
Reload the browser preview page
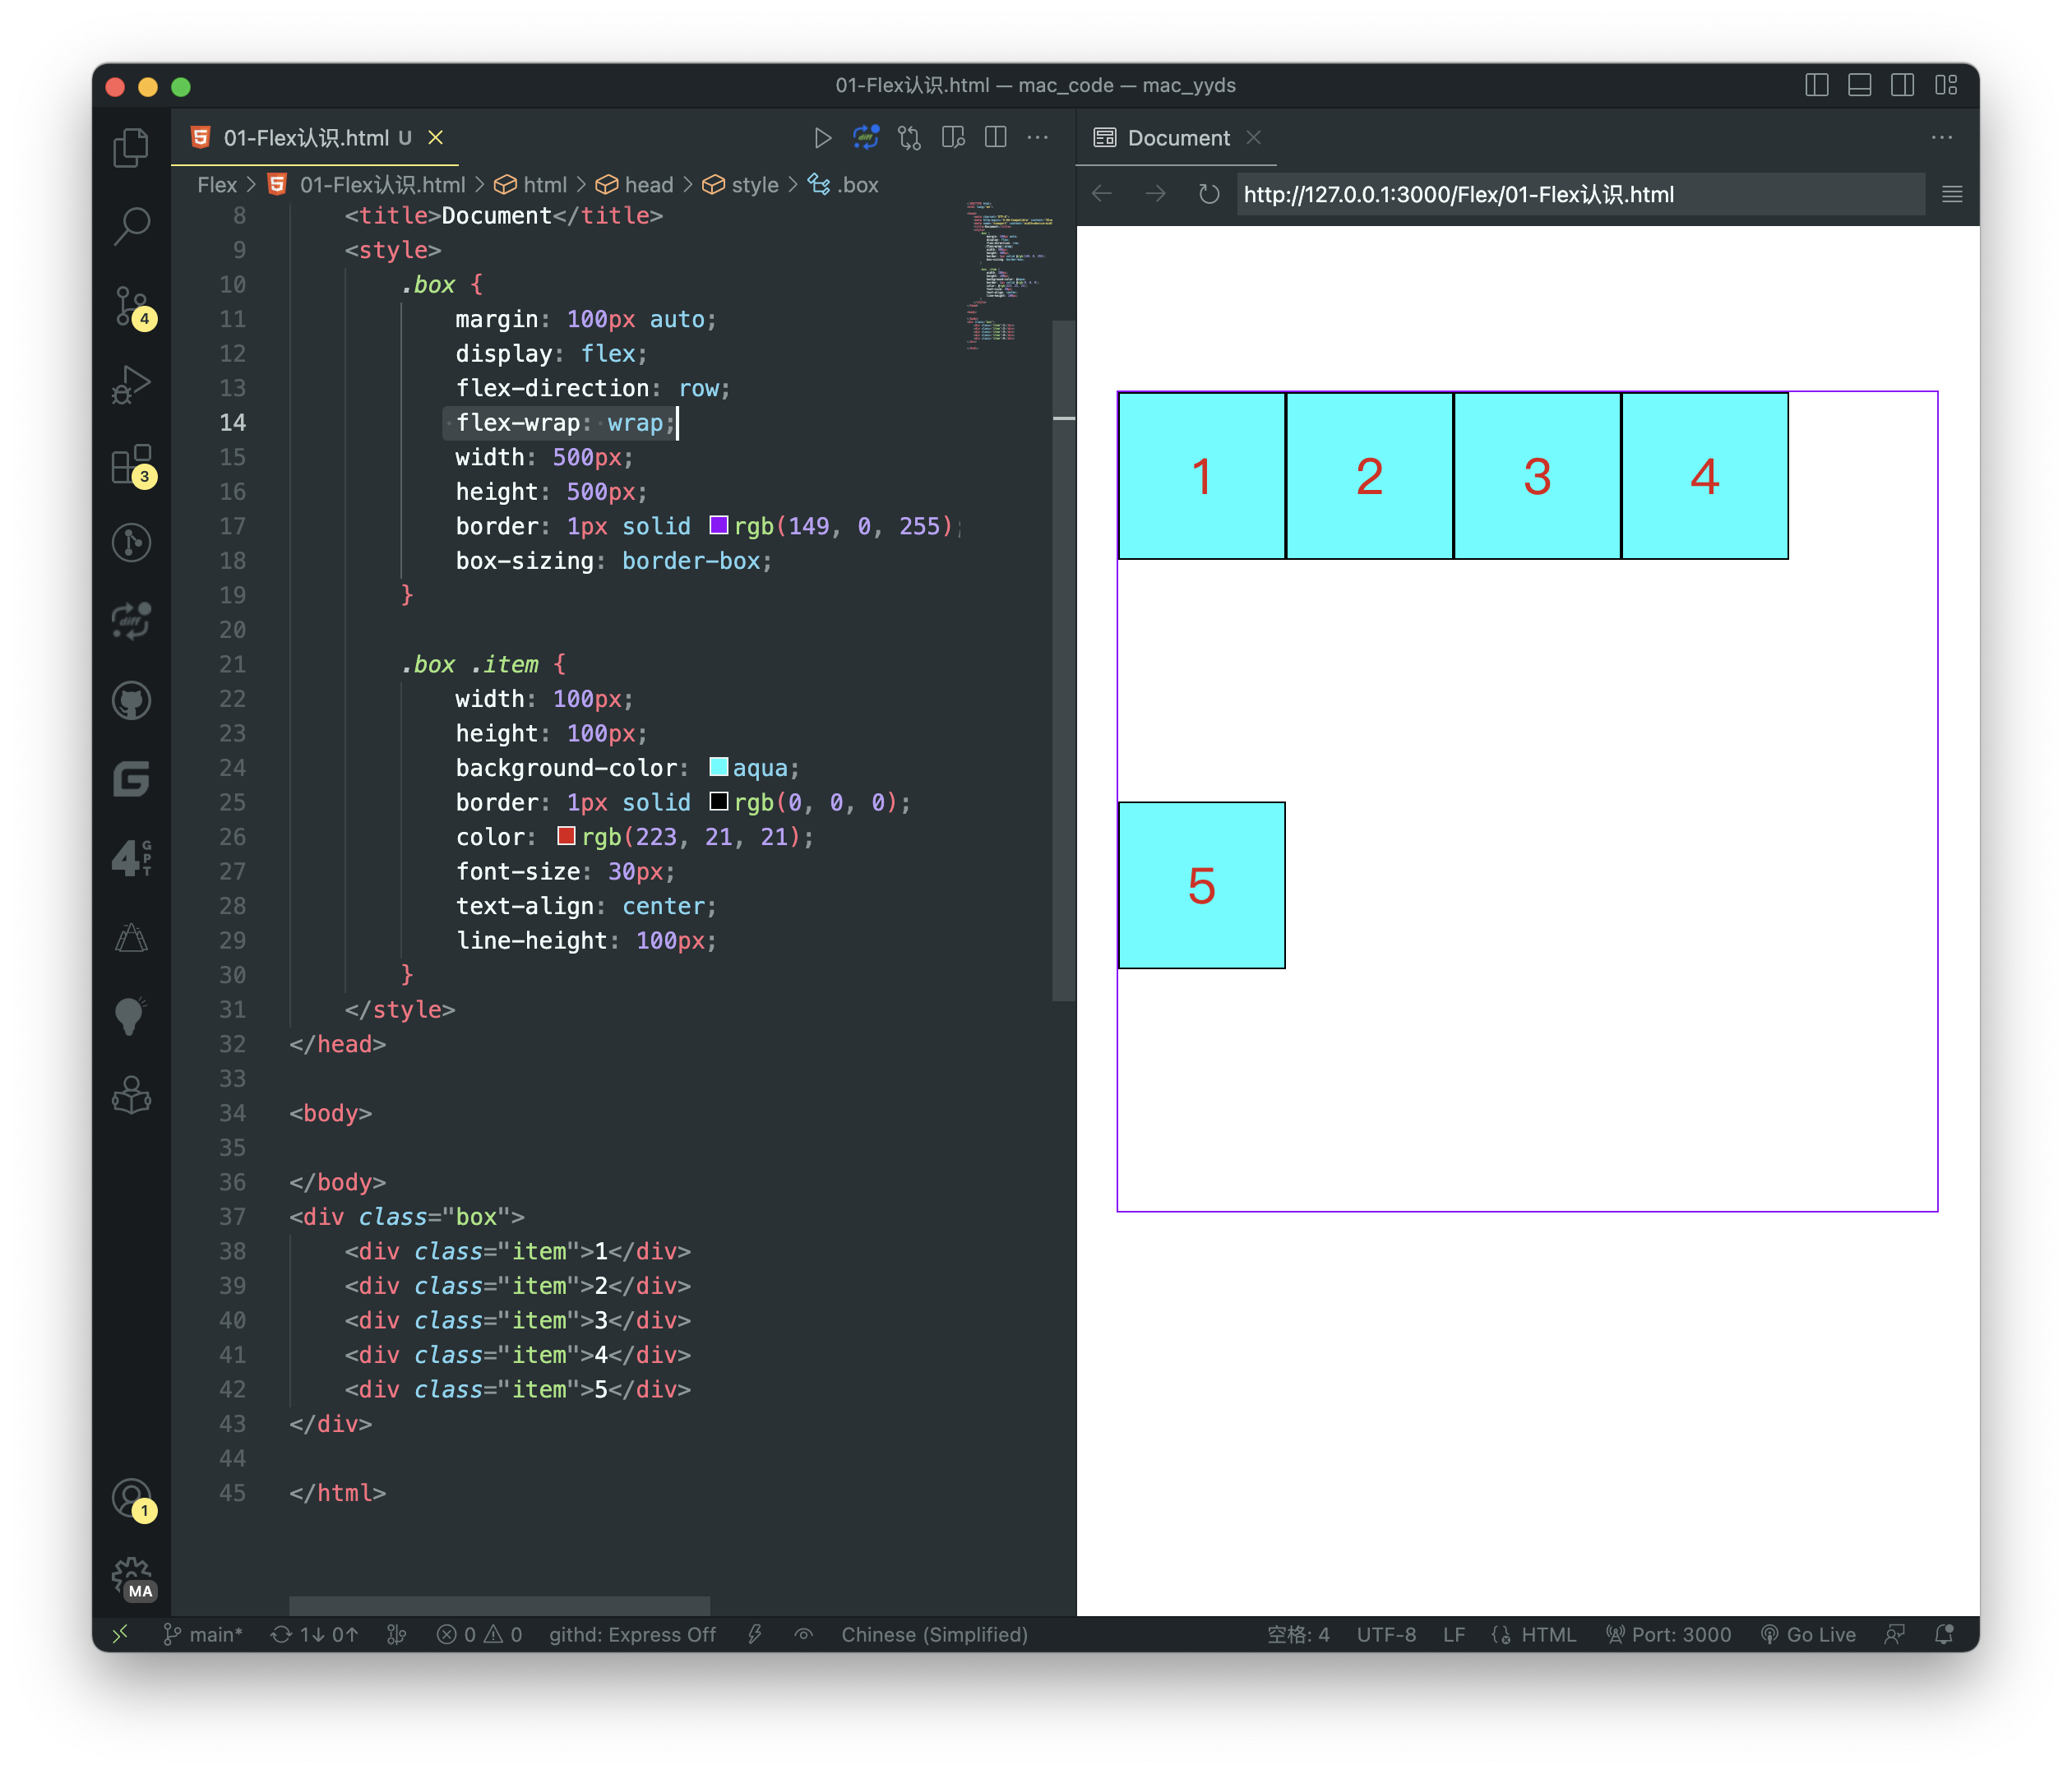point(1209,194)
